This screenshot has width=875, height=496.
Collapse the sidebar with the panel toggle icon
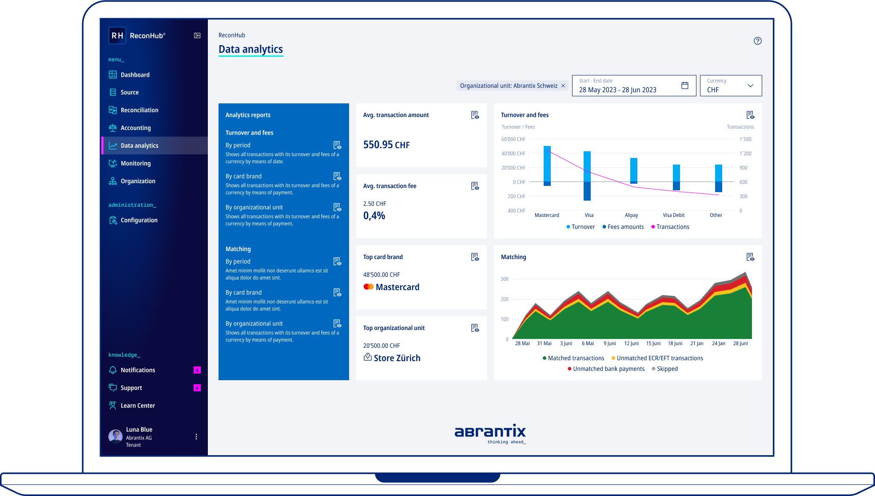click(197, 35)
